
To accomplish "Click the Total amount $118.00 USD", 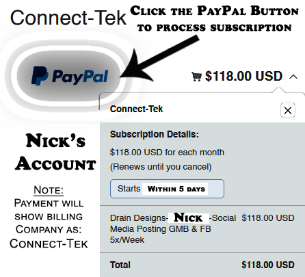I will tap(268, 265).
